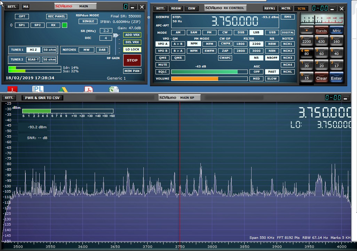Select CW mode
357x251 pixels.
point(225,33)
